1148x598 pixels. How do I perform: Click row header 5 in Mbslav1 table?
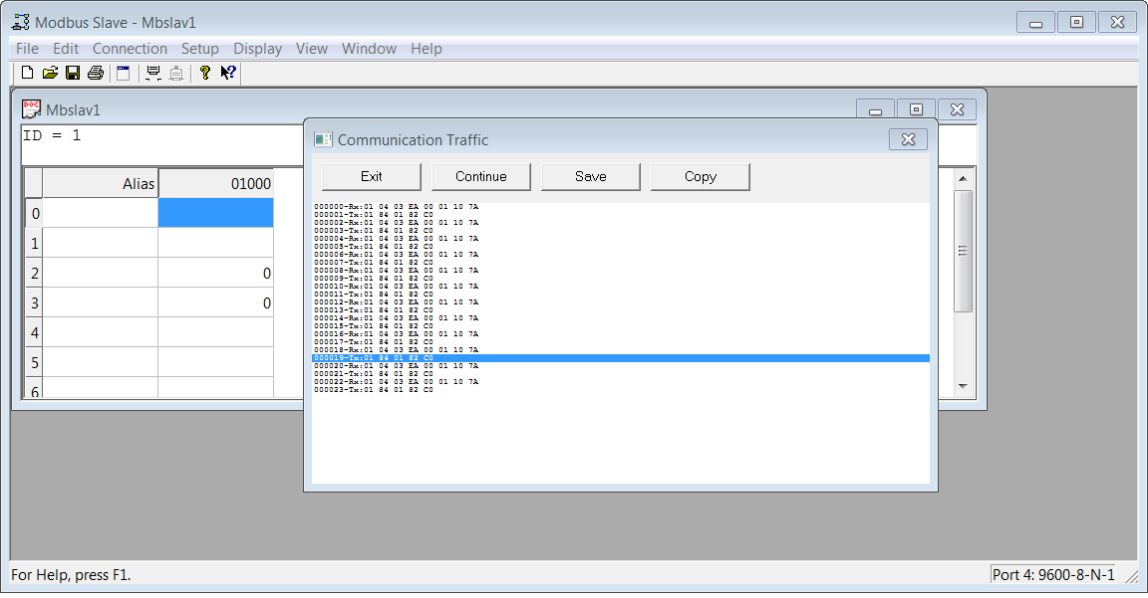tap(35, 362)
